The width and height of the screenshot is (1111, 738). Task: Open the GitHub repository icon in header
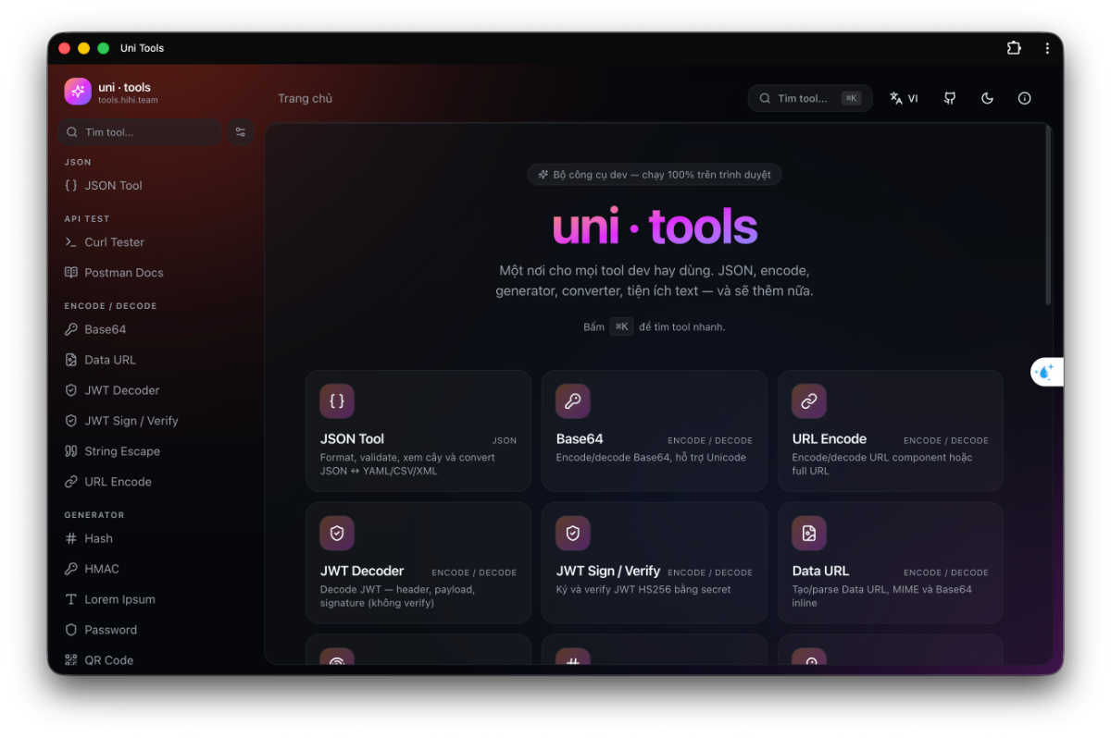(x=950, y=98)
